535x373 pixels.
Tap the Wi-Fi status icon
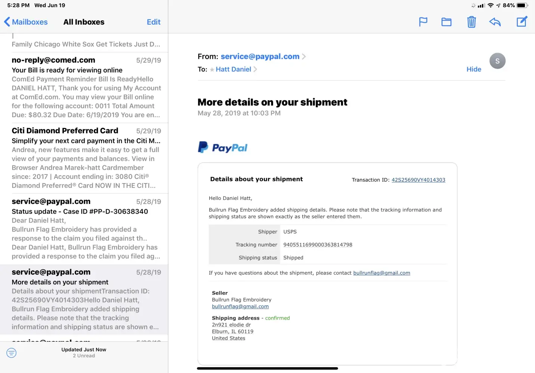tap(491, 5)
